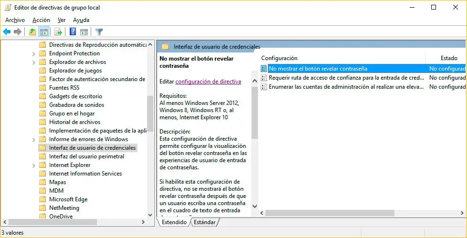The image size is (467, 238).
Task: Click the folder icon of NetMeeting
Action: (x=43, y=208)
